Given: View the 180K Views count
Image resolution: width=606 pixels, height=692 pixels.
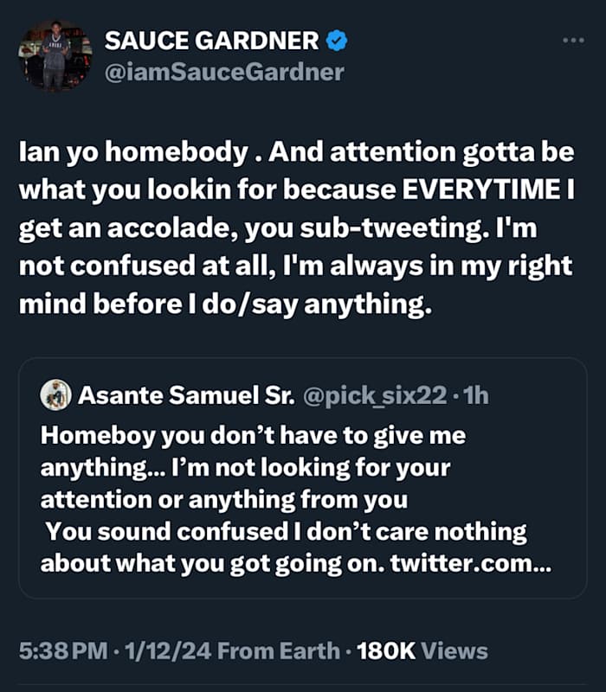Looking at the screenshot, I should (422, 650).
